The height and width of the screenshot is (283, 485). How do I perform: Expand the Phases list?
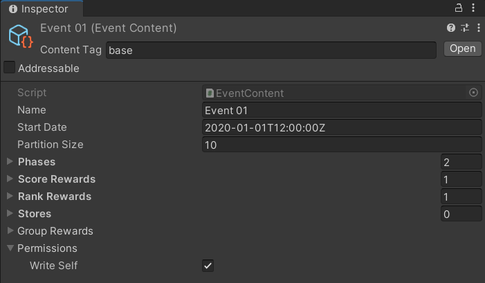coord(10,162)
